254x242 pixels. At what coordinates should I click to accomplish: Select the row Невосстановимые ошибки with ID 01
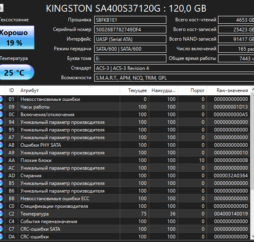click(125, 99)
